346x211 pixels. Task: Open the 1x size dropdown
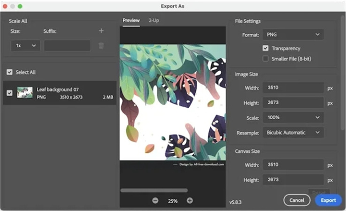coord(26,45)
